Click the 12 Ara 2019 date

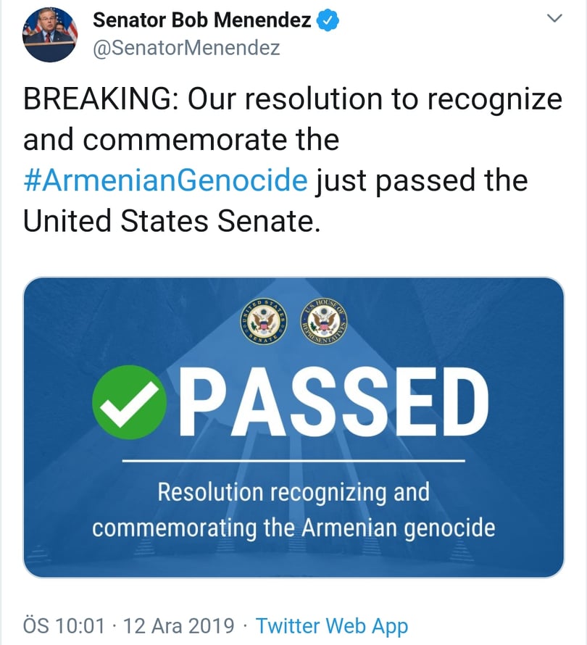178,625
